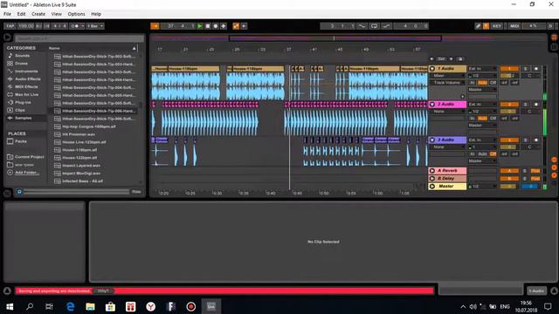The width and height of the screenshot is (559, 314).
Task: Fold the 3 Audio track
Action: pos(432,140)
